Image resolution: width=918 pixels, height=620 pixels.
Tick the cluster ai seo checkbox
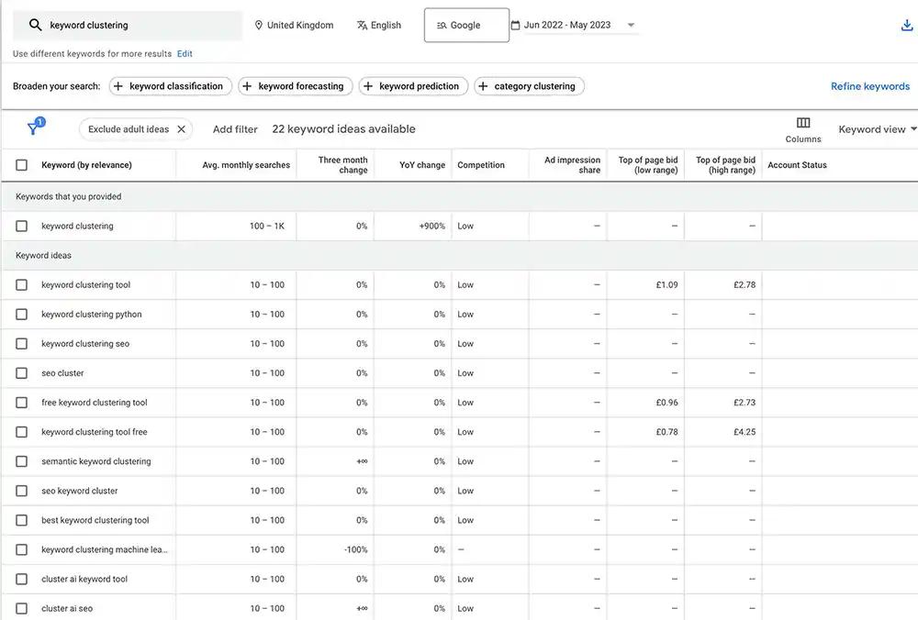pyautogui.click(x=22, y=608)
